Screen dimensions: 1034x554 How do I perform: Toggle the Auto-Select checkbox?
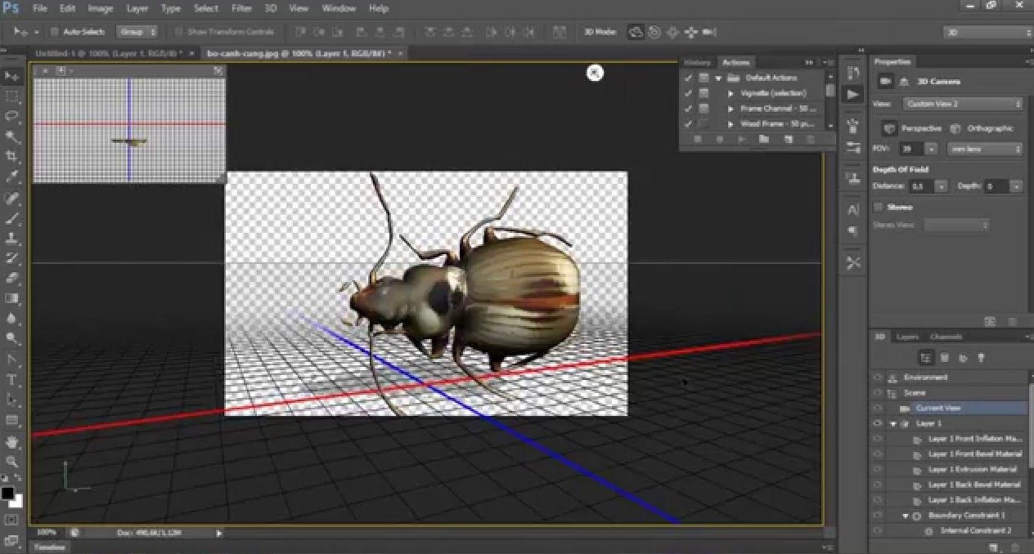[55, 32]
